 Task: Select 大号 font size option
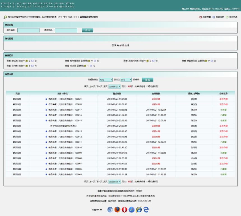60,17
